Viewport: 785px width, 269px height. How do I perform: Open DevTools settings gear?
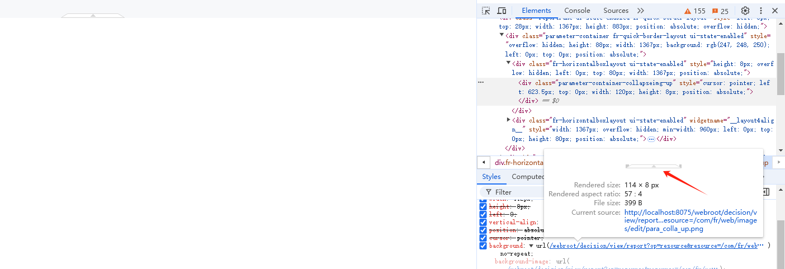745,11
